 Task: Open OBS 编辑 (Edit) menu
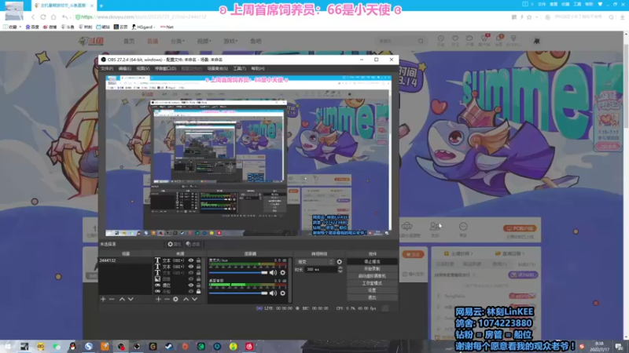click(x=125, y=68)
